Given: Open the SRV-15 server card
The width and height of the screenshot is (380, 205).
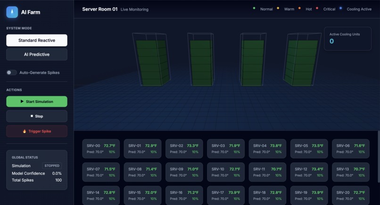Looking at the screenshot, I should (142, 195).
